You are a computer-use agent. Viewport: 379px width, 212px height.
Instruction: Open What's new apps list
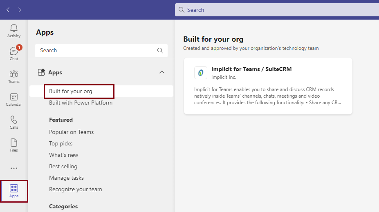point(64,155)
